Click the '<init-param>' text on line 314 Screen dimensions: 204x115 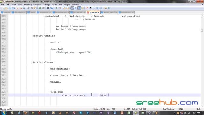tap(65, 52)
